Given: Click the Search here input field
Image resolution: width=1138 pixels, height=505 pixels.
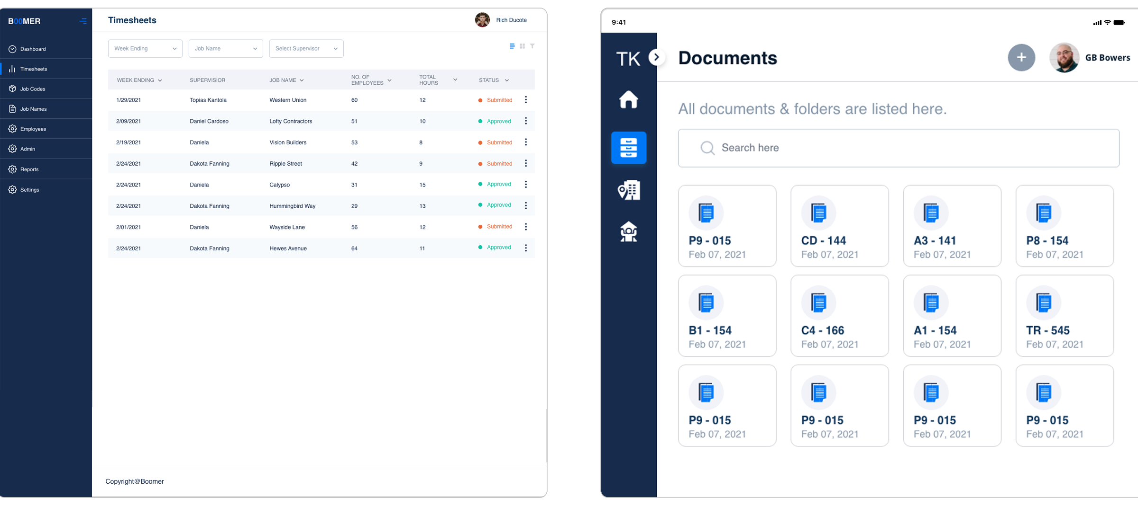Looking at the screenshot, I should [899, 148].
